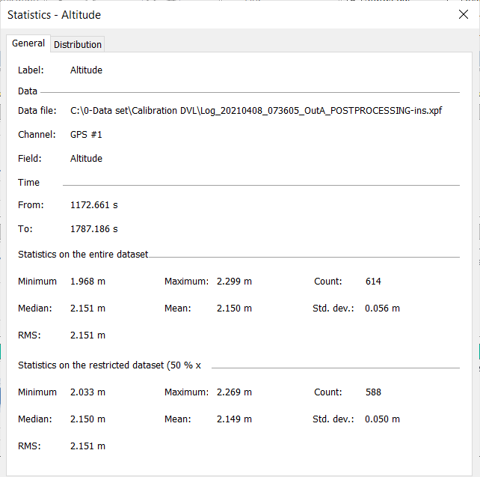Click the entire dataset maximum value 2.299 m

pyautogui.click(x=234, y=282)
